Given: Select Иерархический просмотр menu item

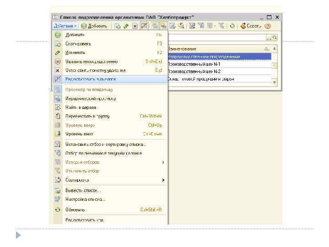Looking at the screenshot, I should [110, 98].
